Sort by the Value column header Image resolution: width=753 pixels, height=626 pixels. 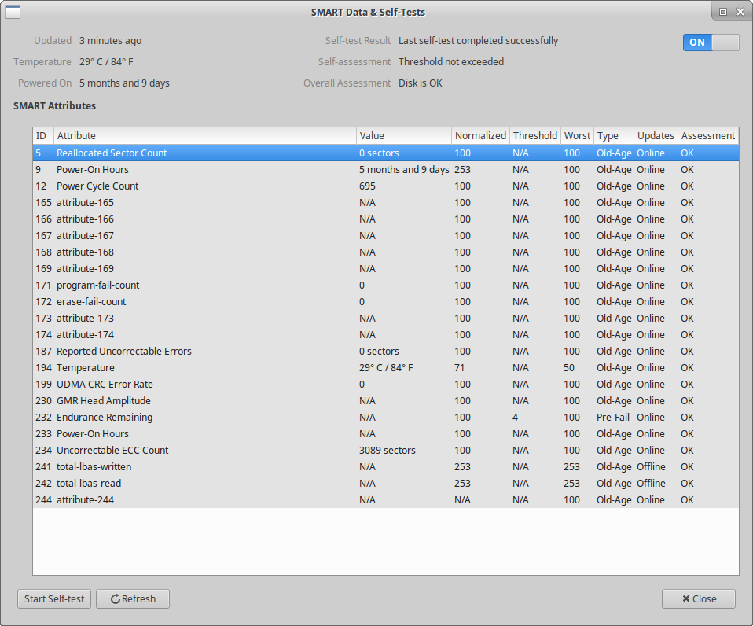tap(404, 136)
